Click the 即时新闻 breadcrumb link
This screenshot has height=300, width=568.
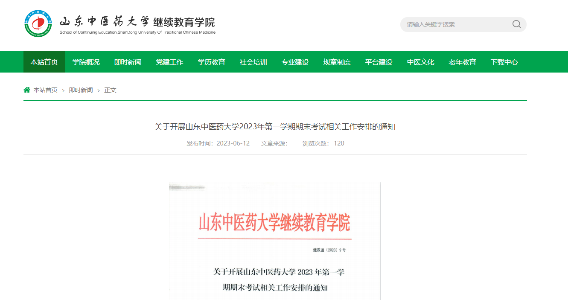coord(81,90)
